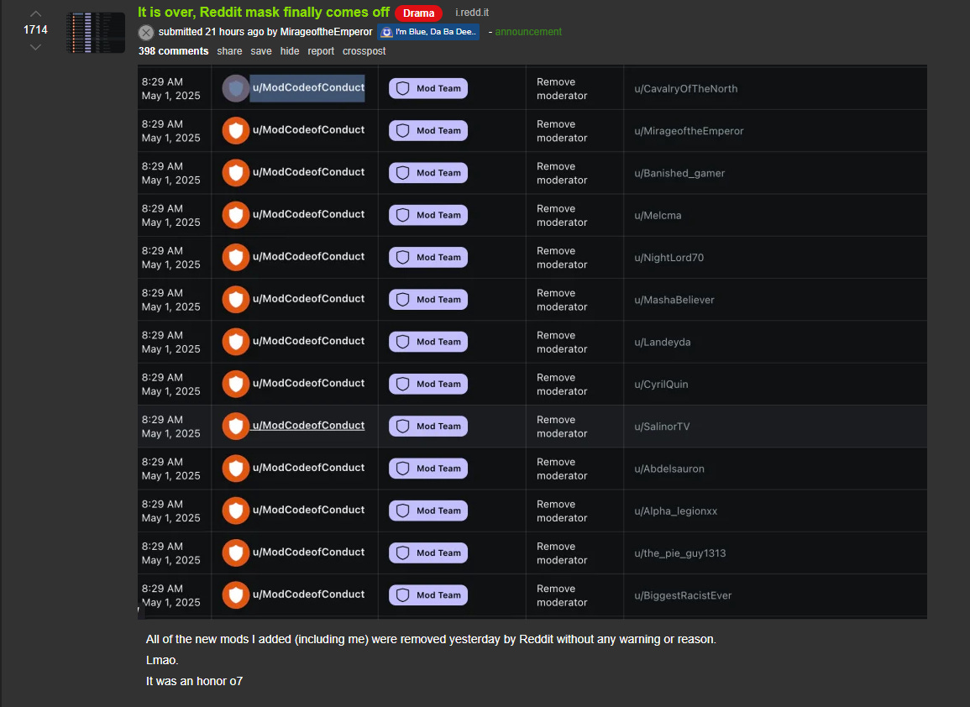
Task: Click the ModCodeofConduct avatar in MirageoftheEmperor row
Action: pos(236,130)
